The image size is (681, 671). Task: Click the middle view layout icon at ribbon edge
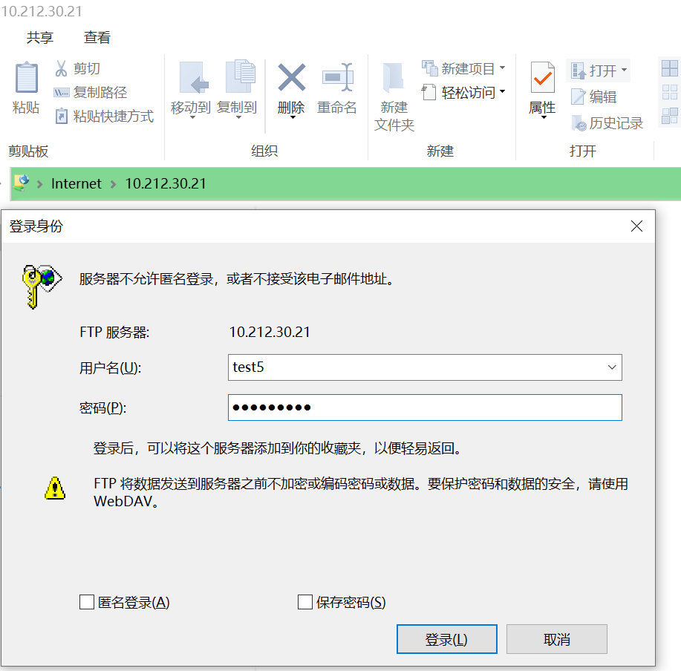point(669,93)
